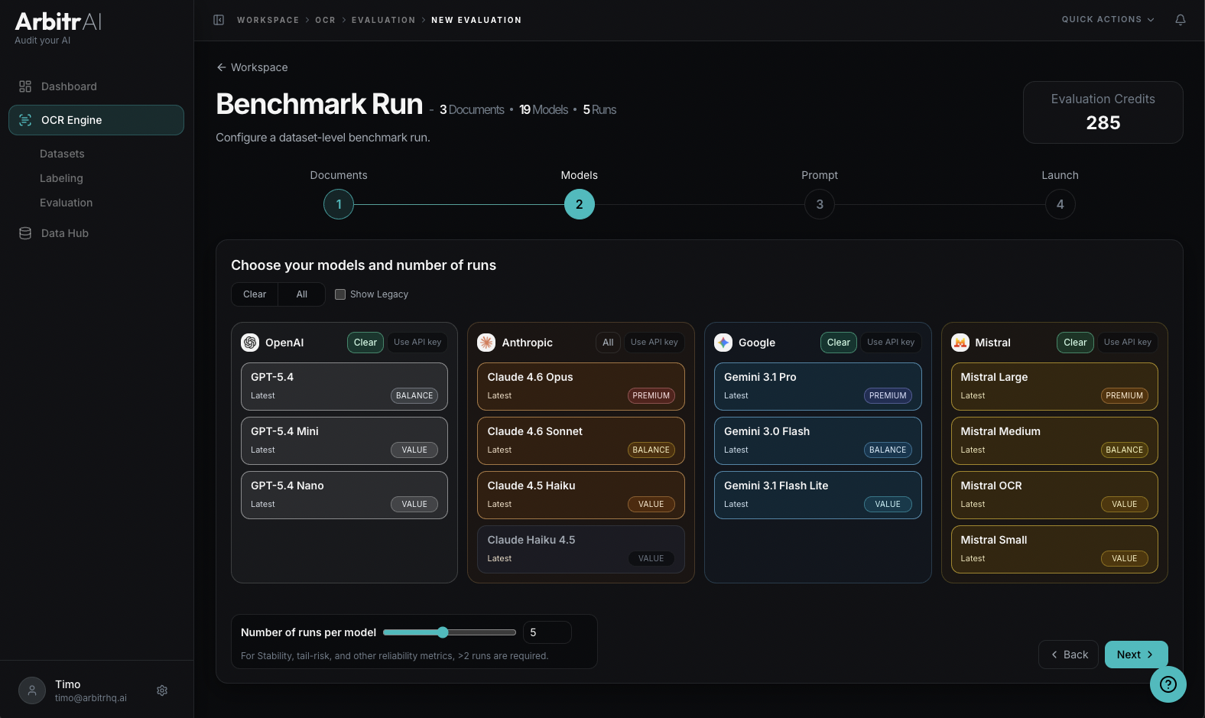Select All Anthropic models
This screenshot has height=718, width=1205.
coord(608,343)
